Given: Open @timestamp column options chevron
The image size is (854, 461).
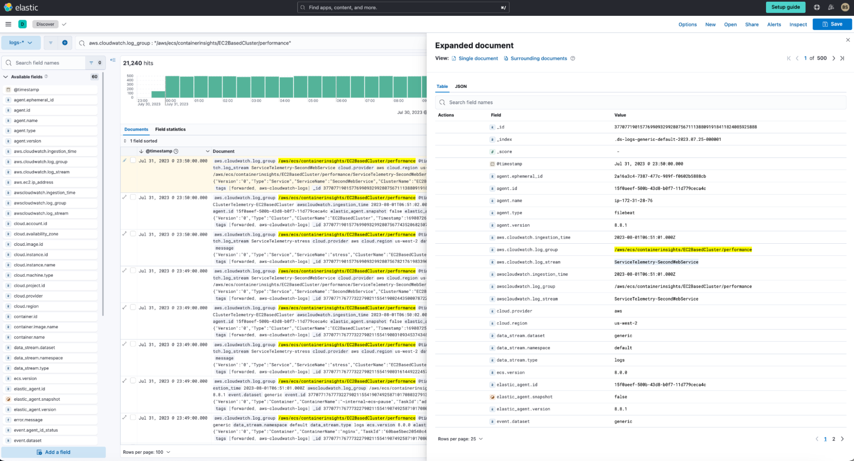Looking at the screenshot, I should (208, 151).
